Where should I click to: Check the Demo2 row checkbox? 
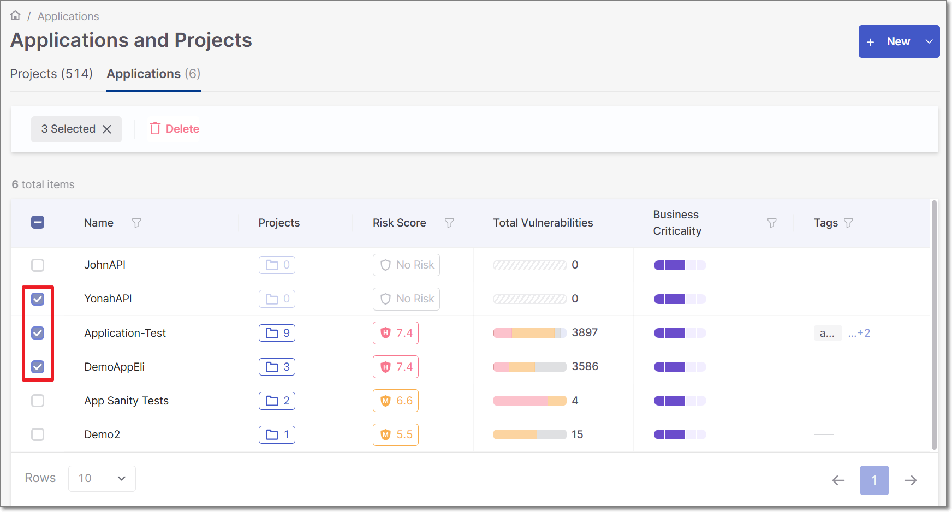[38, 434]
